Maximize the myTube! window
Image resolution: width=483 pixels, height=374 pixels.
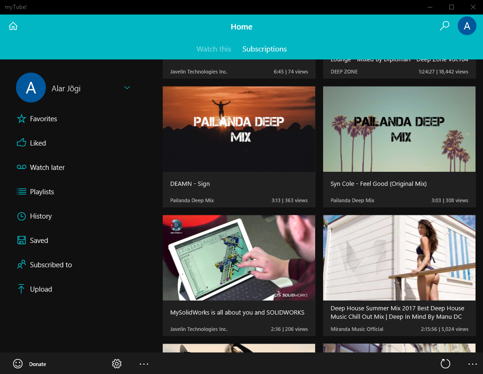point(452,7)
